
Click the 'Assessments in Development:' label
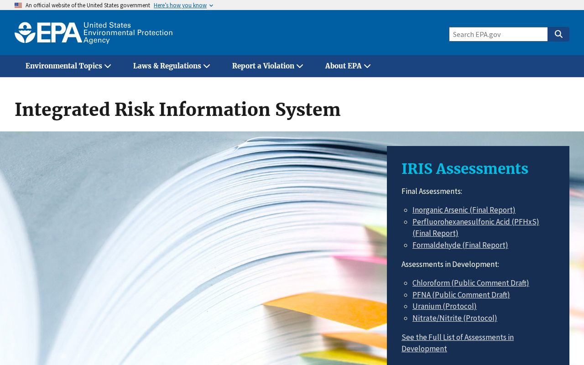(x=450, y=264)
